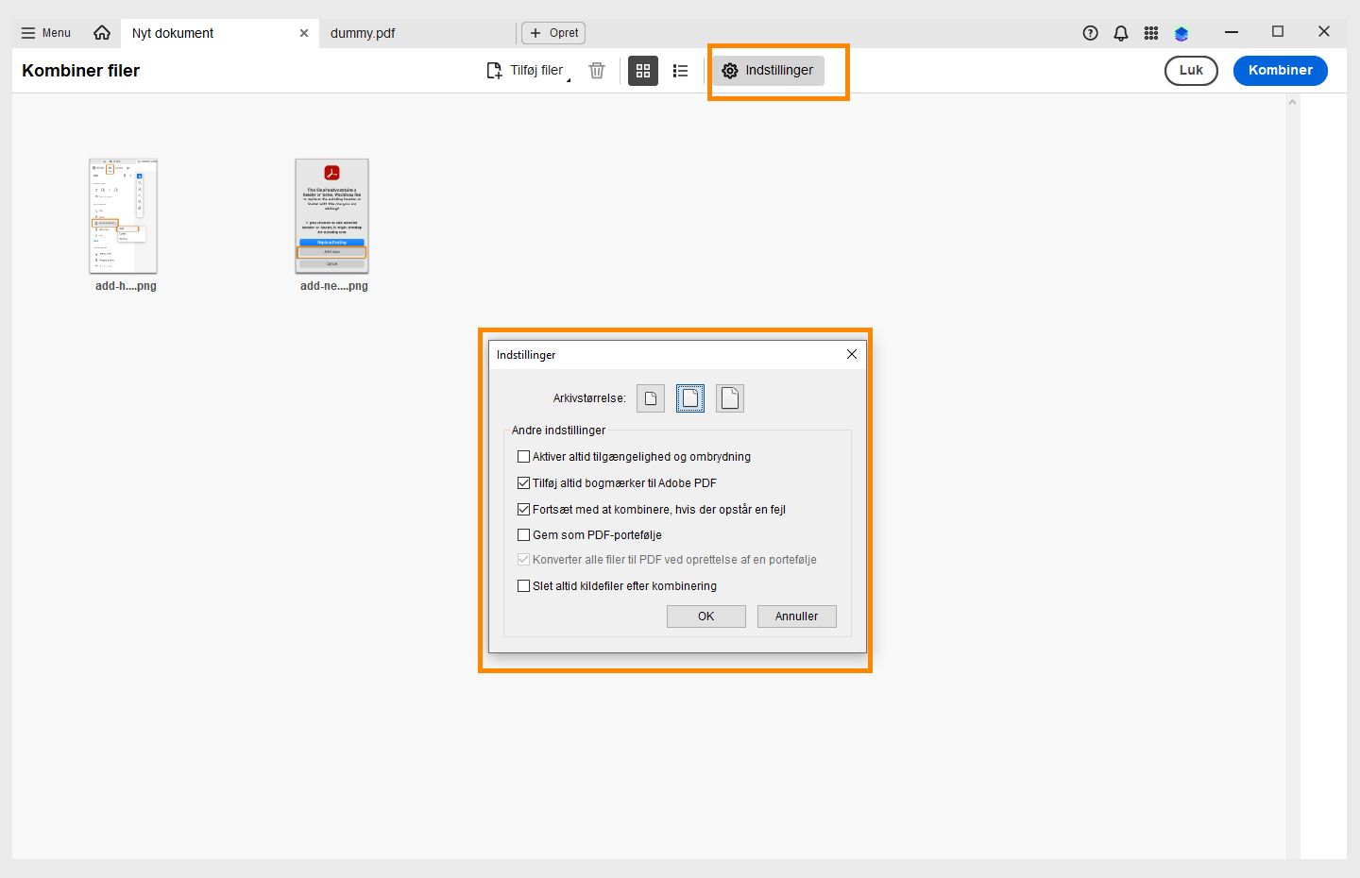Viewport: 1360px width, 878px height.
Task: Click the Opret new tab button
Action: tap(553, 33)
